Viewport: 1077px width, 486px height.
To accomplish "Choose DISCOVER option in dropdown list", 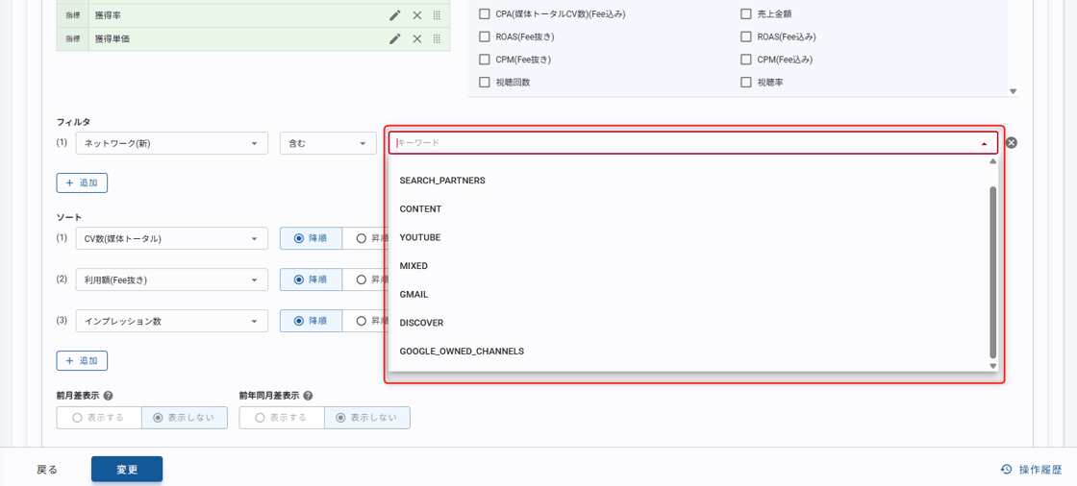I will (421, 323).
